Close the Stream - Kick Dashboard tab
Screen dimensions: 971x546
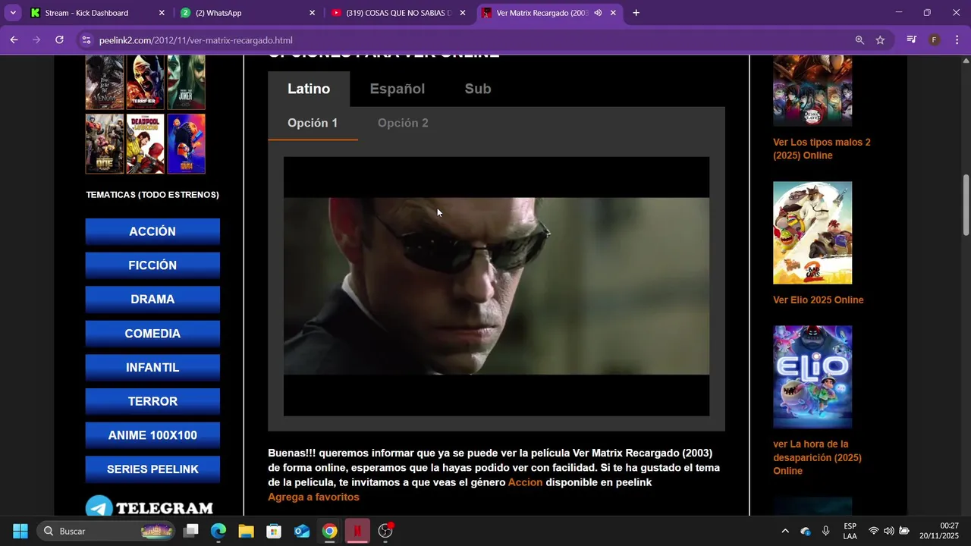coord(162,13)
